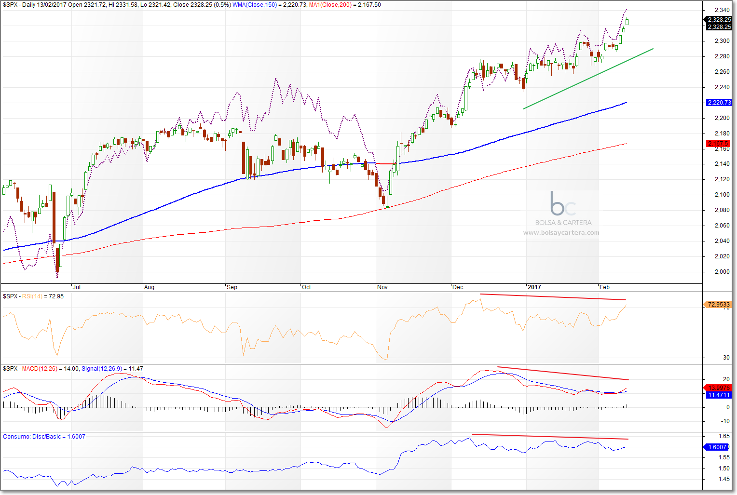
Task: Click the 1.50 label on the Consumo axis
Action: [x=724, y=468]
